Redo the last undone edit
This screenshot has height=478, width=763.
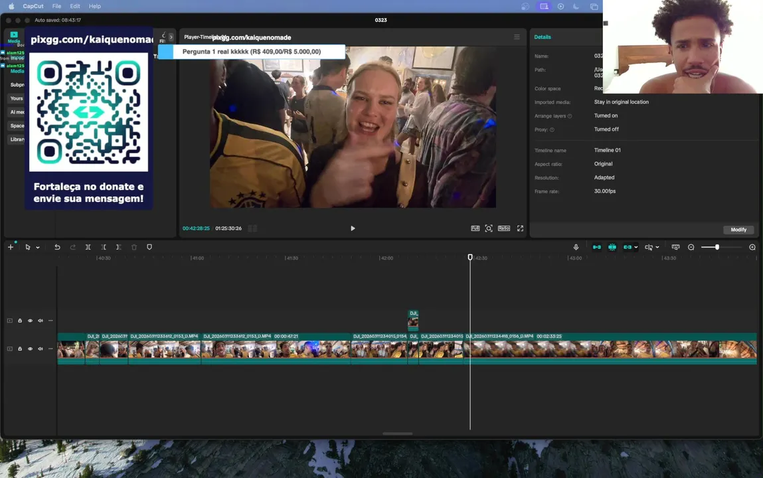click(x=72, y=247)
